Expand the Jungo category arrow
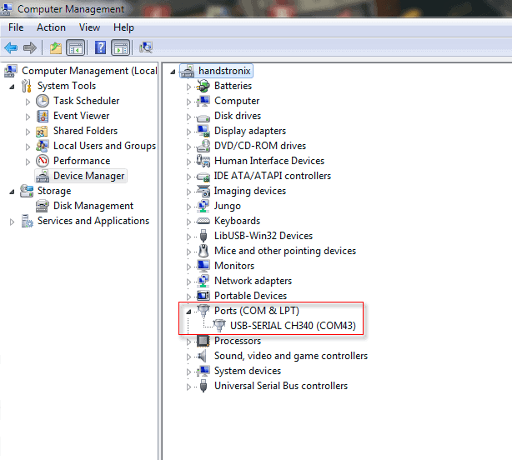 pyautogui.click(x=188, y=207)
